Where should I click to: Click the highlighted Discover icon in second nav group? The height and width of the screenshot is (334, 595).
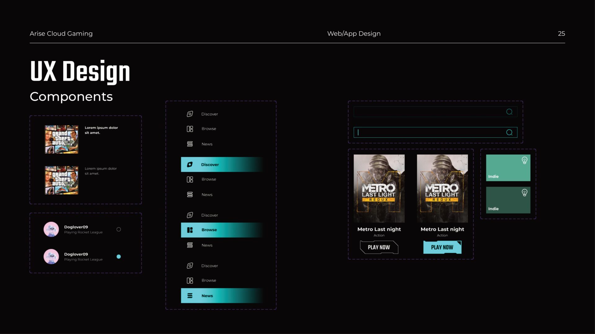pos(190,165)
